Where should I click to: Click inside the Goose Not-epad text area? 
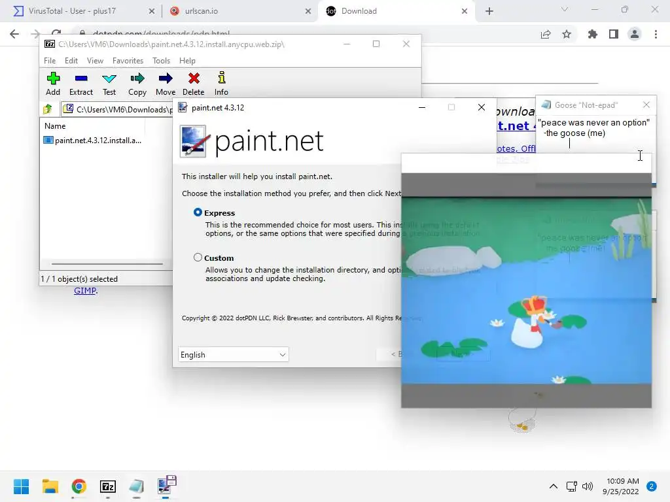pyautogui.click(x=595, y=135)
